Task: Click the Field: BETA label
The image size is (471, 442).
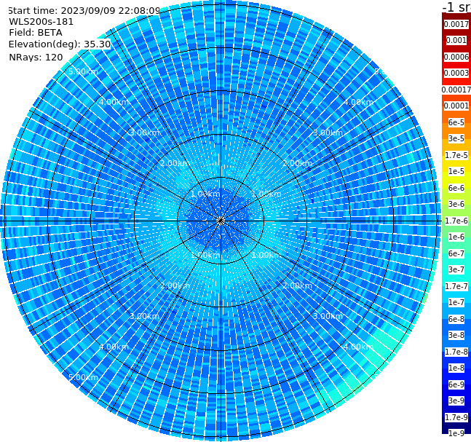Action: point(36,33)
